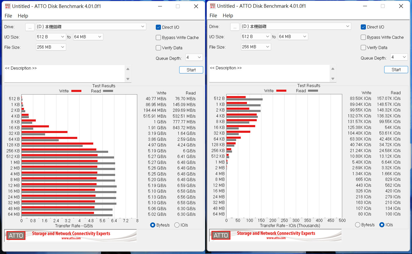The width and height of the screenshot is (412, 254).
Task: Open I/O Size 512 B dropdown, left window
Action: 51,37
